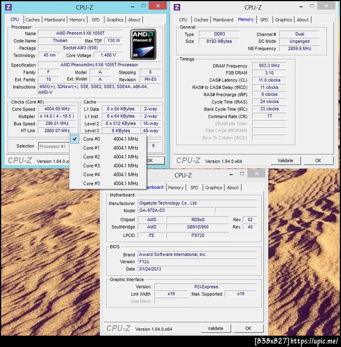The width and height of the screenshot is (341, 347).
Task: Click the Level 3 cache value 6 MBytes
Action: [x=120, y=131]
